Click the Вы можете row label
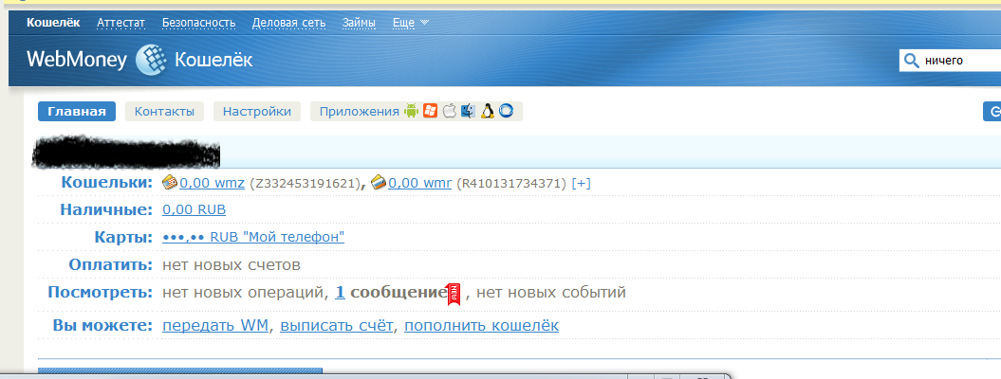The image size is (1001, 379). click(103, 326)
